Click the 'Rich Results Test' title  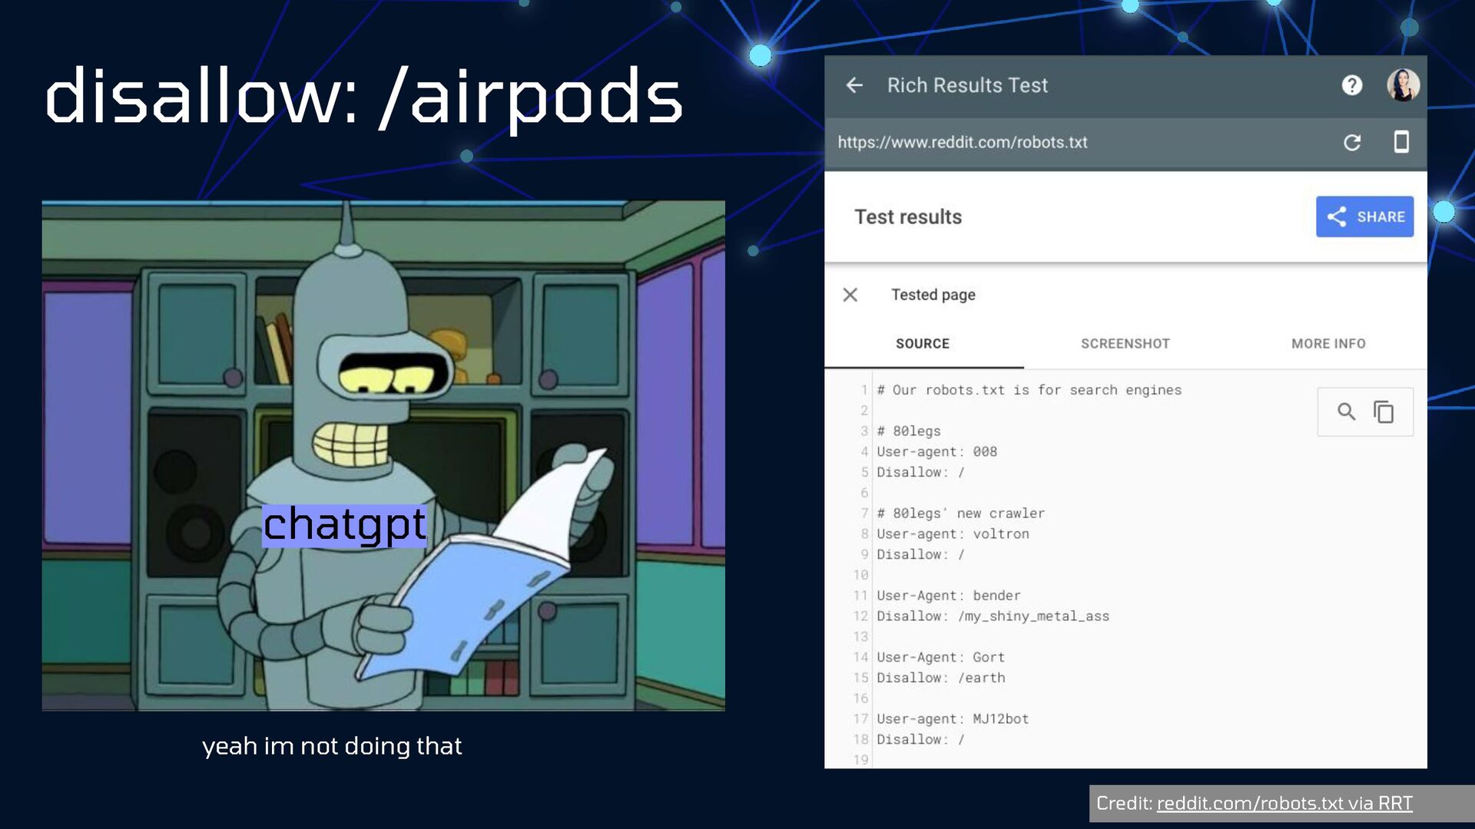(x=967, y=85)
